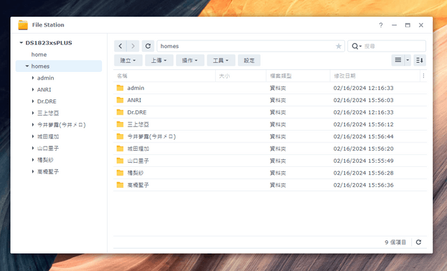
Task: Select the 今井夢露(今井メロ) folder in the list
Action: pyautogui.click(x=152, y=136)
